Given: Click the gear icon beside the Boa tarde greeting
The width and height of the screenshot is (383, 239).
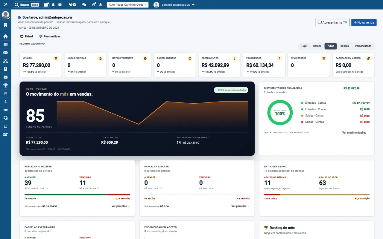Looking at the screenshot, I should (x=19, y=18).
